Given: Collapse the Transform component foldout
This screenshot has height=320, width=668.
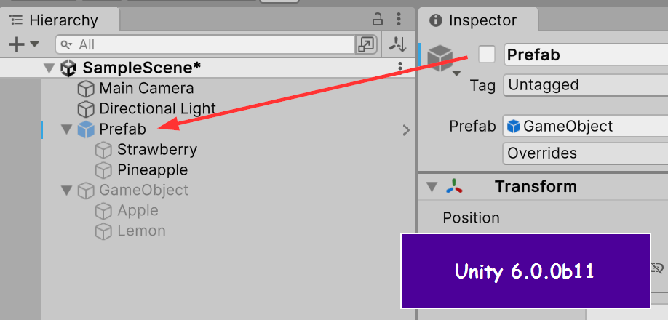Looking at the screenshot, I should point(432,187).
